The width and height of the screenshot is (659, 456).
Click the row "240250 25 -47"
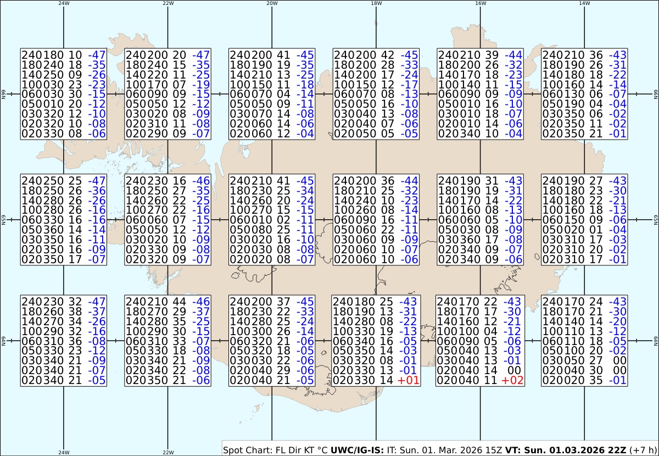pos(64,180)
